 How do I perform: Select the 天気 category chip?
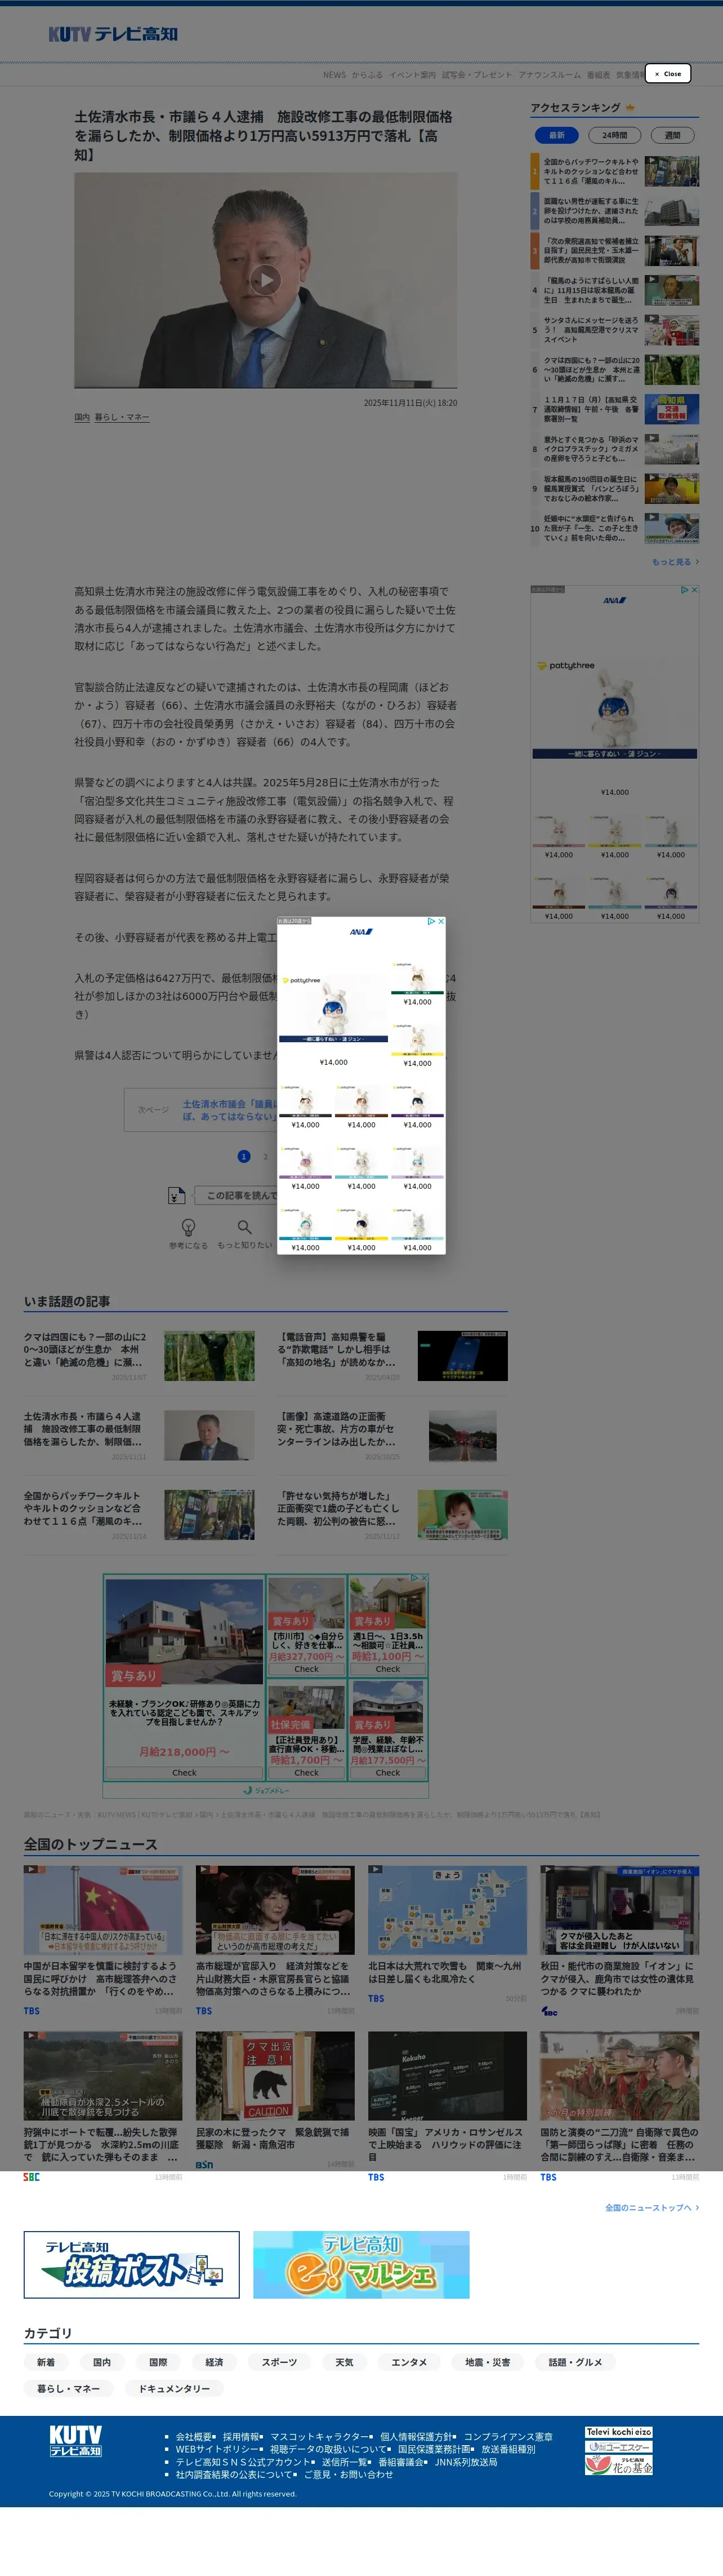tap(345, 2362)
